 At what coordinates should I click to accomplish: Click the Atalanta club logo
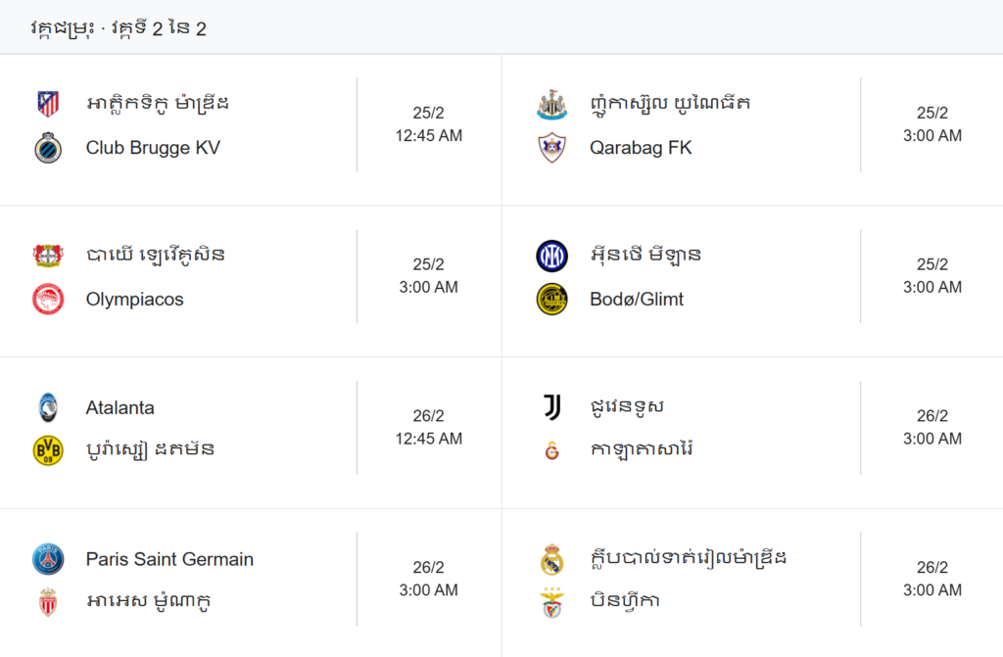48,407
